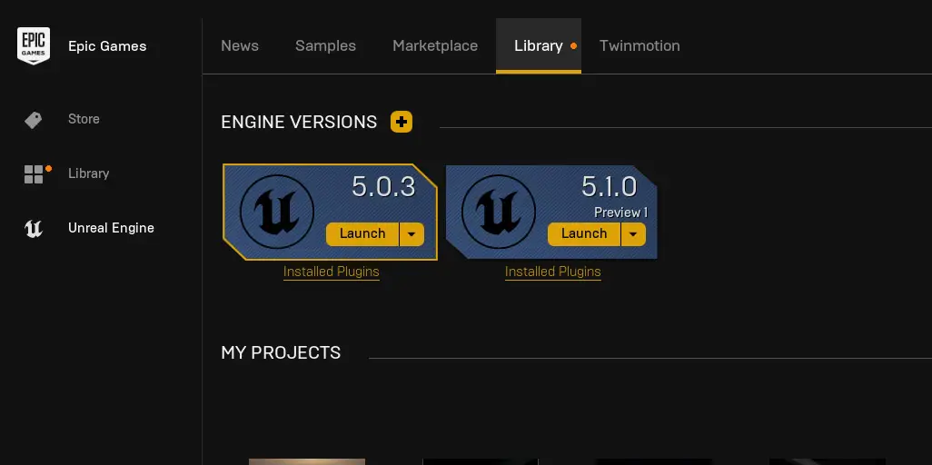Click the first project thumbnail under My Projects
This screenshot has height=465, width=932.
(x=307, y=461)
